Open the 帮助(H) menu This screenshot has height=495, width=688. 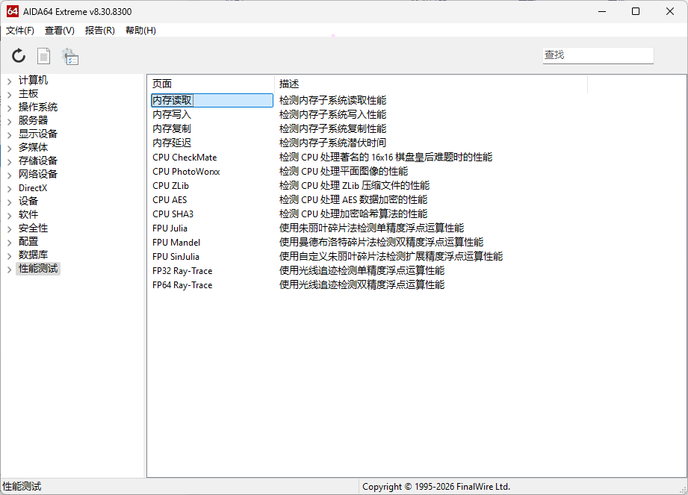(140, 31)
